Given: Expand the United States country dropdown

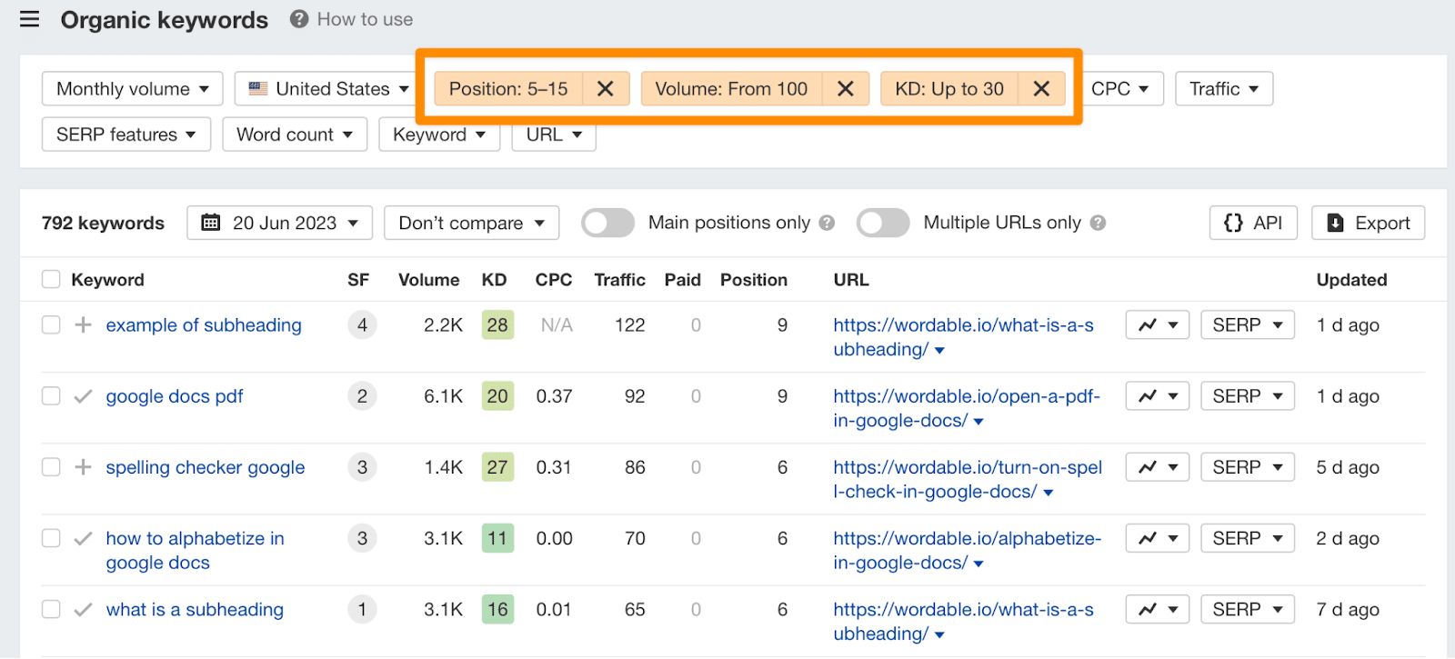Looking at the screenshot, I should (328, 89).
